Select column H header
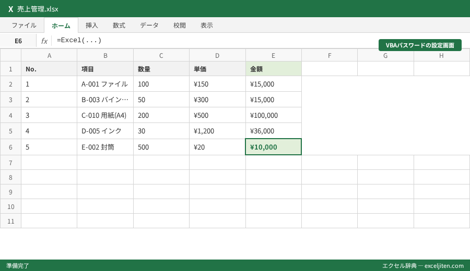 (x=441, y=56)
